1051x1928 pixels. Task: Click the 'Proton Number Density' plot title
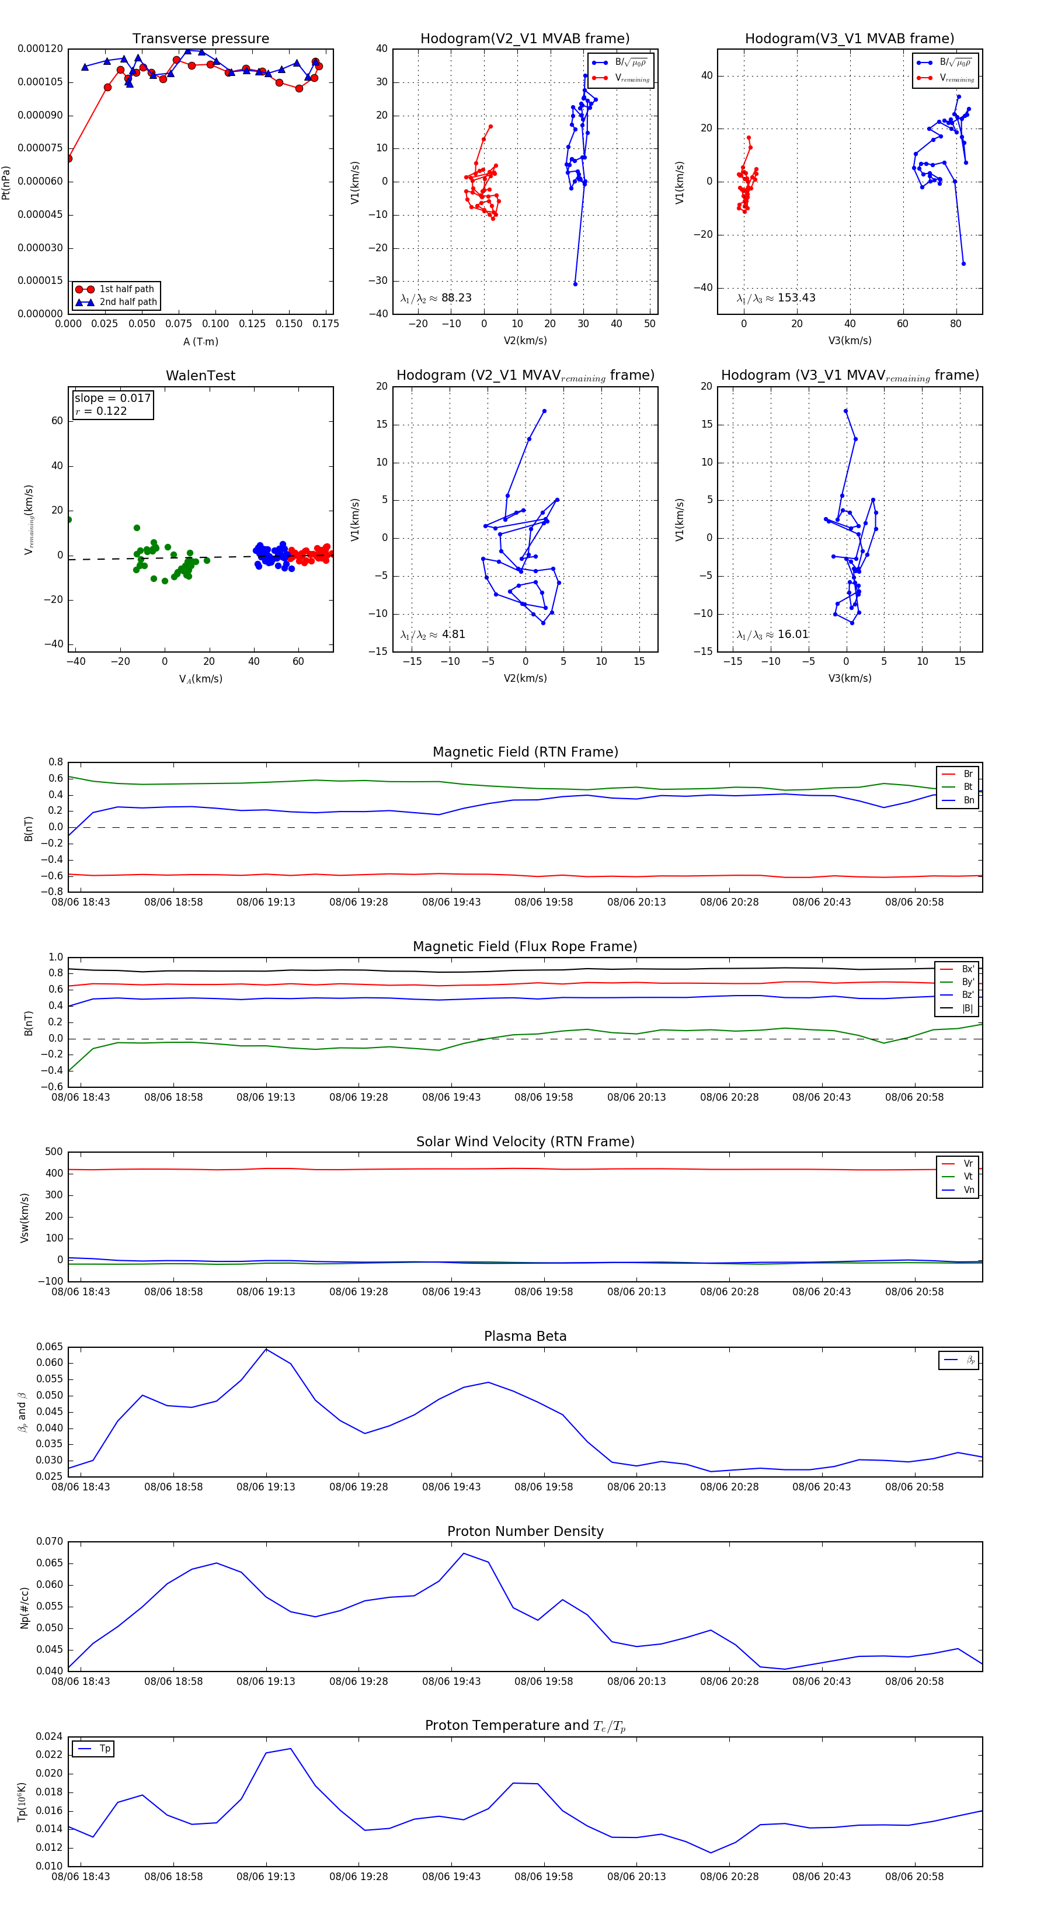pyautogui.click(x=525, y=1531)
